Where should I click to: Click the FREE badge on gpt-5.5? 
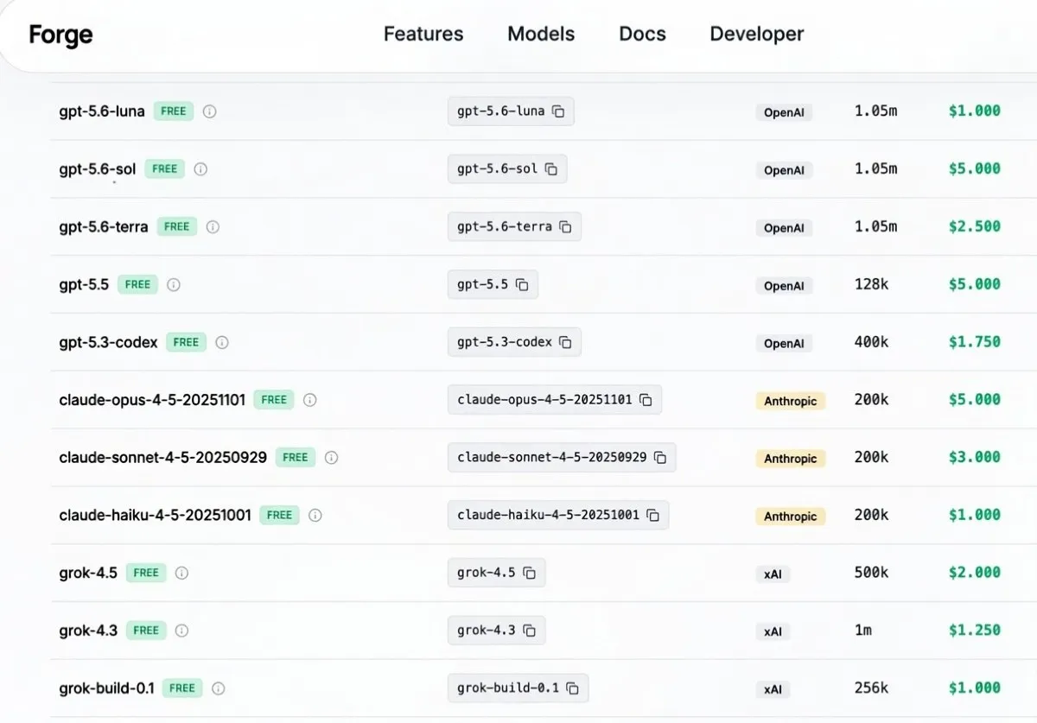pos(137,284)
